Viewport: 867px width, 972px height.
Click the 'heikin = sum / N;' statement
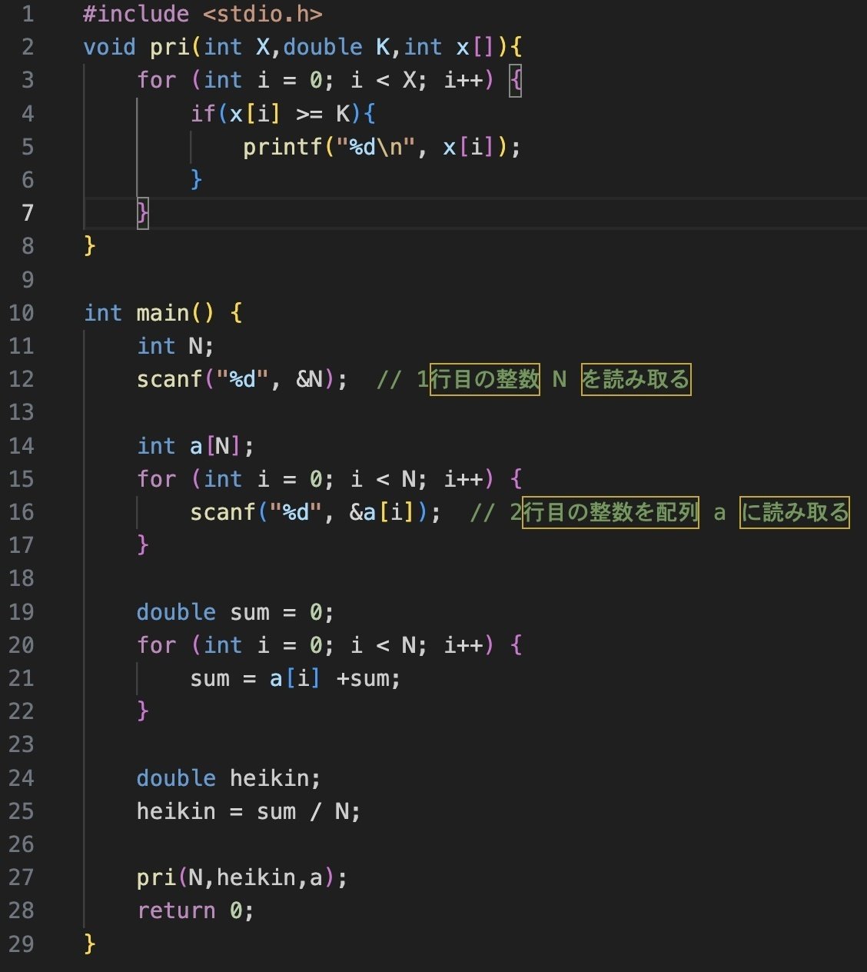tap(248, 811)
